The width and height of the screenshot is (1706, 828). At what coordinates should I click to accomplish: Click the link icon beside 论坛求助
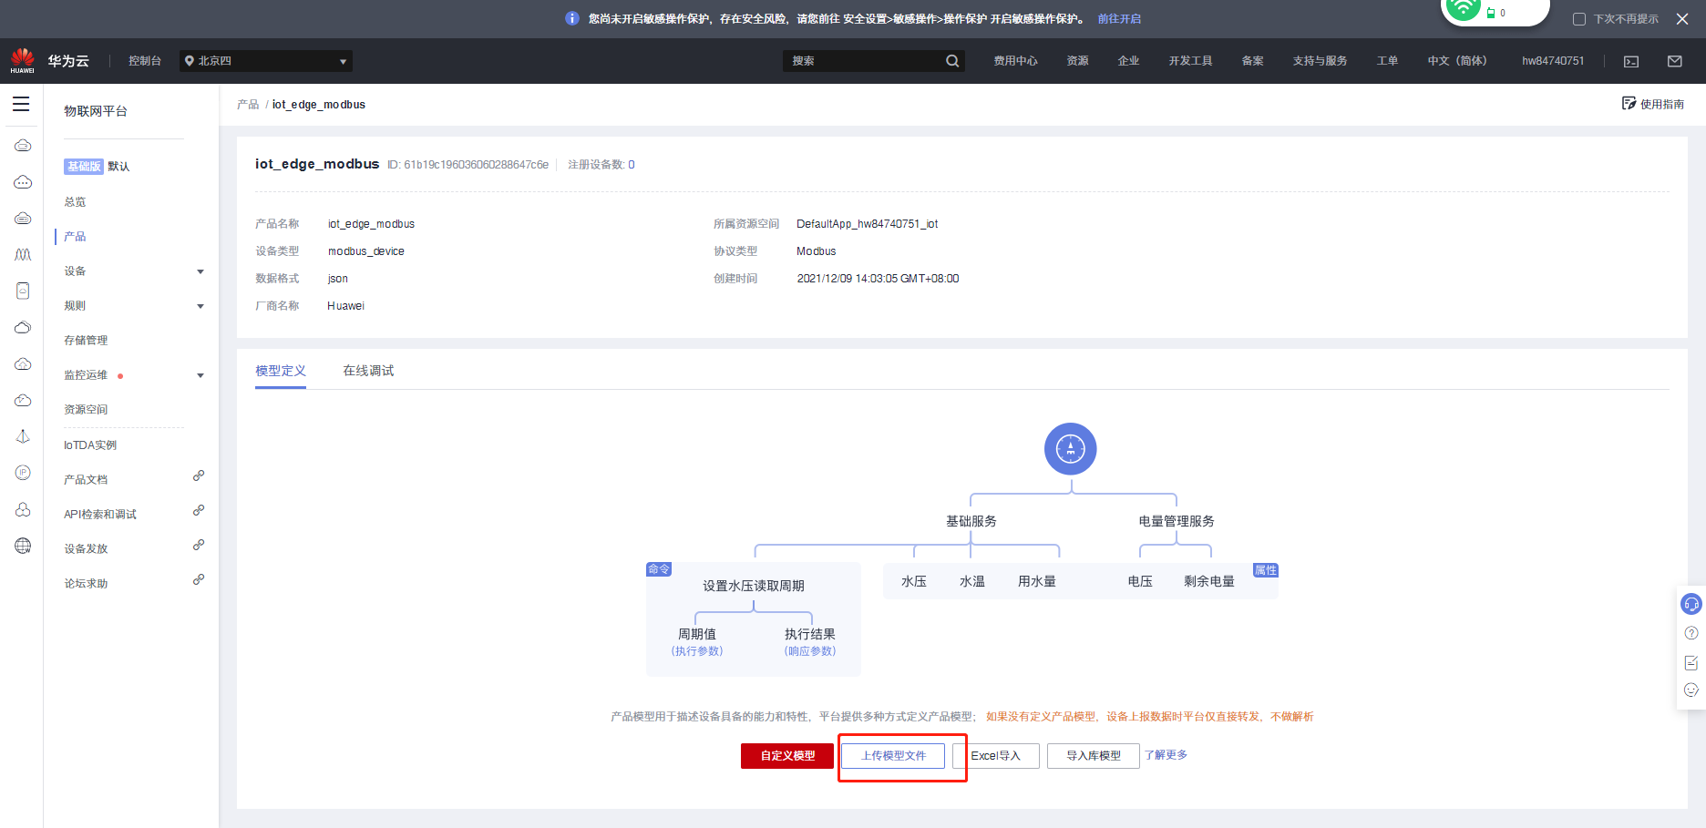[x=199, y=579]
